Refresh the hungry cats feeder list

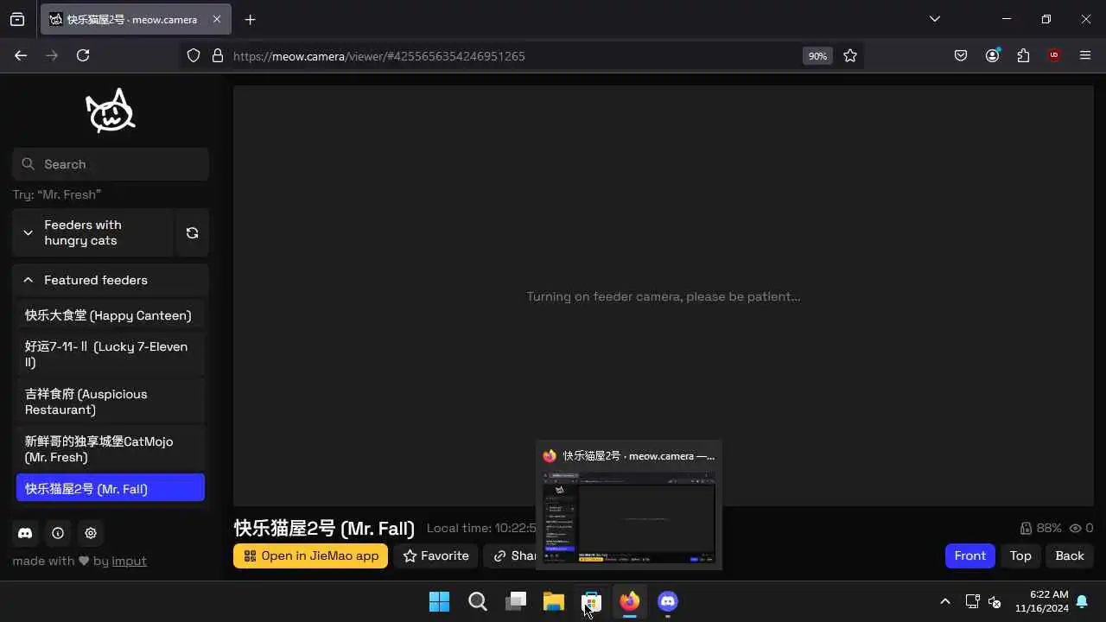coord(192,232)
